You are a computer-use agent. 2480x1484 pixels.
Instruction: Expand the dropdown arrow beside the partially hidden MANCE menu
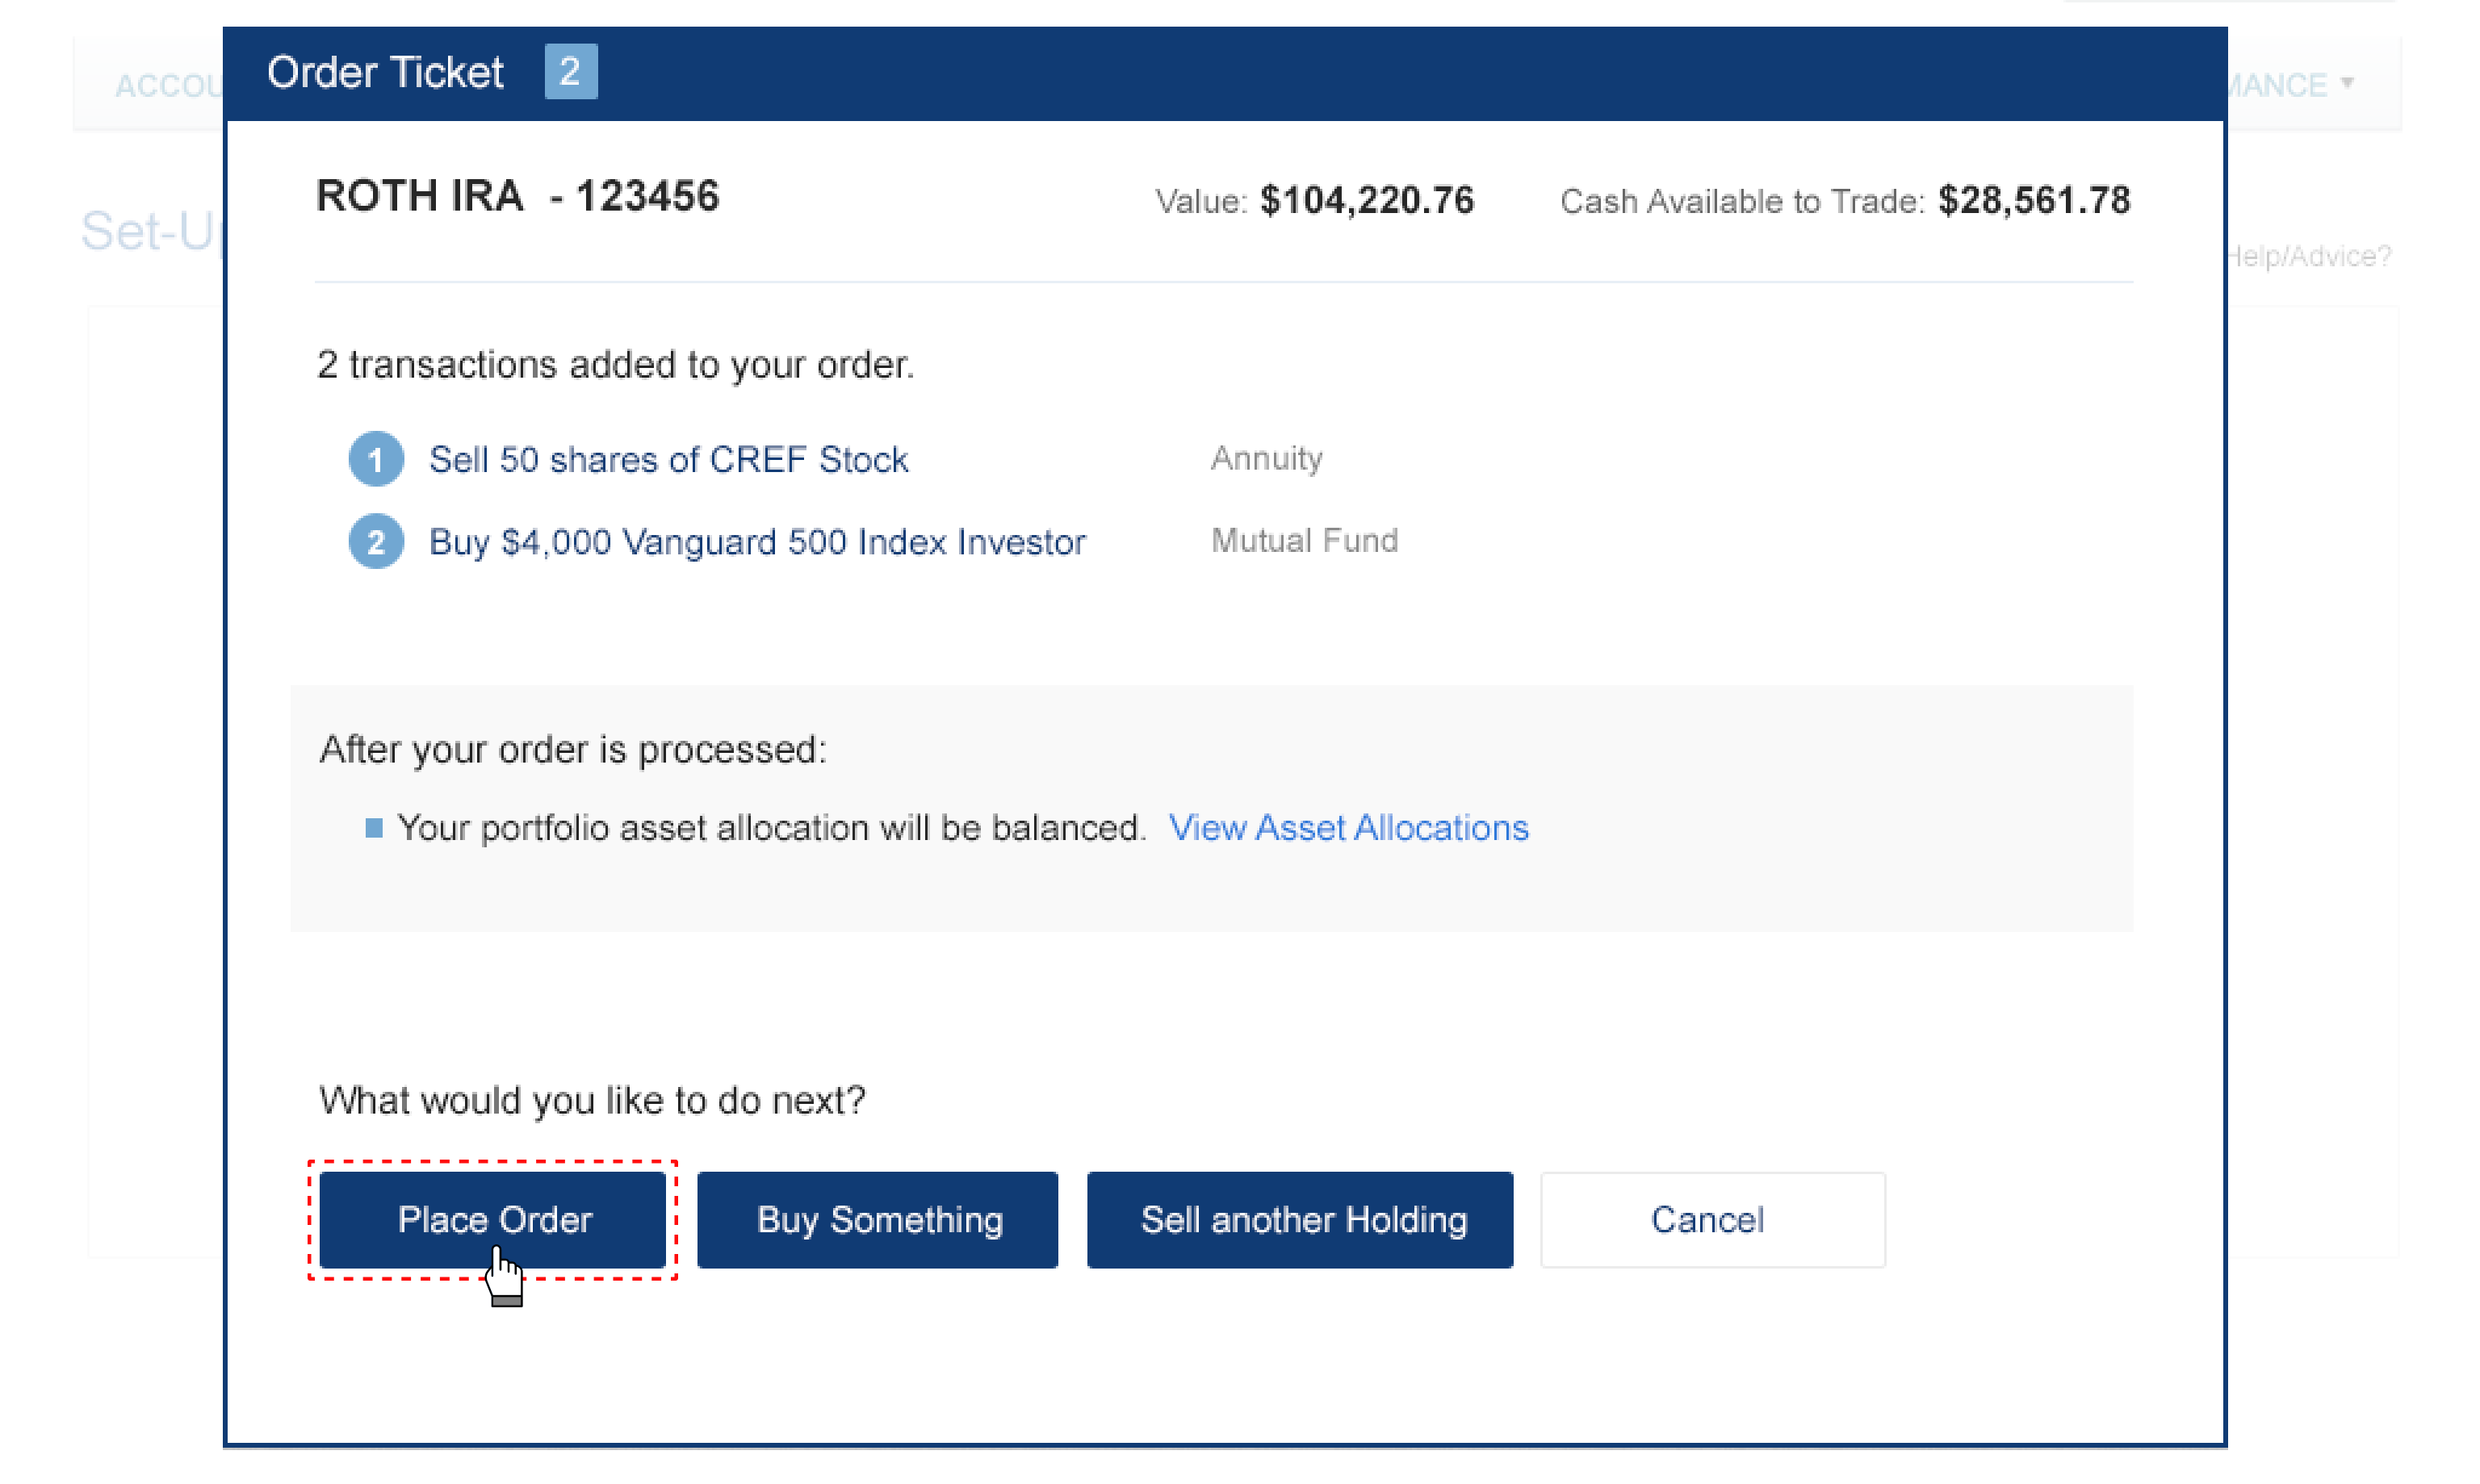(x=2347, y=83)
